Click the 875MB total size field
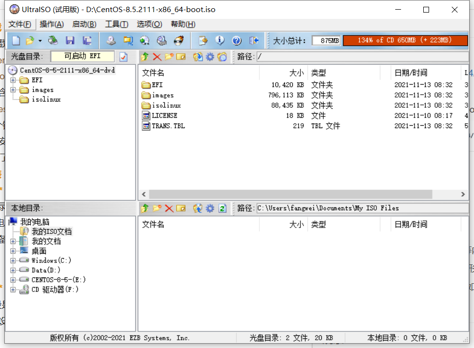This screenshot has width=474, height=348. pos(326,40)
